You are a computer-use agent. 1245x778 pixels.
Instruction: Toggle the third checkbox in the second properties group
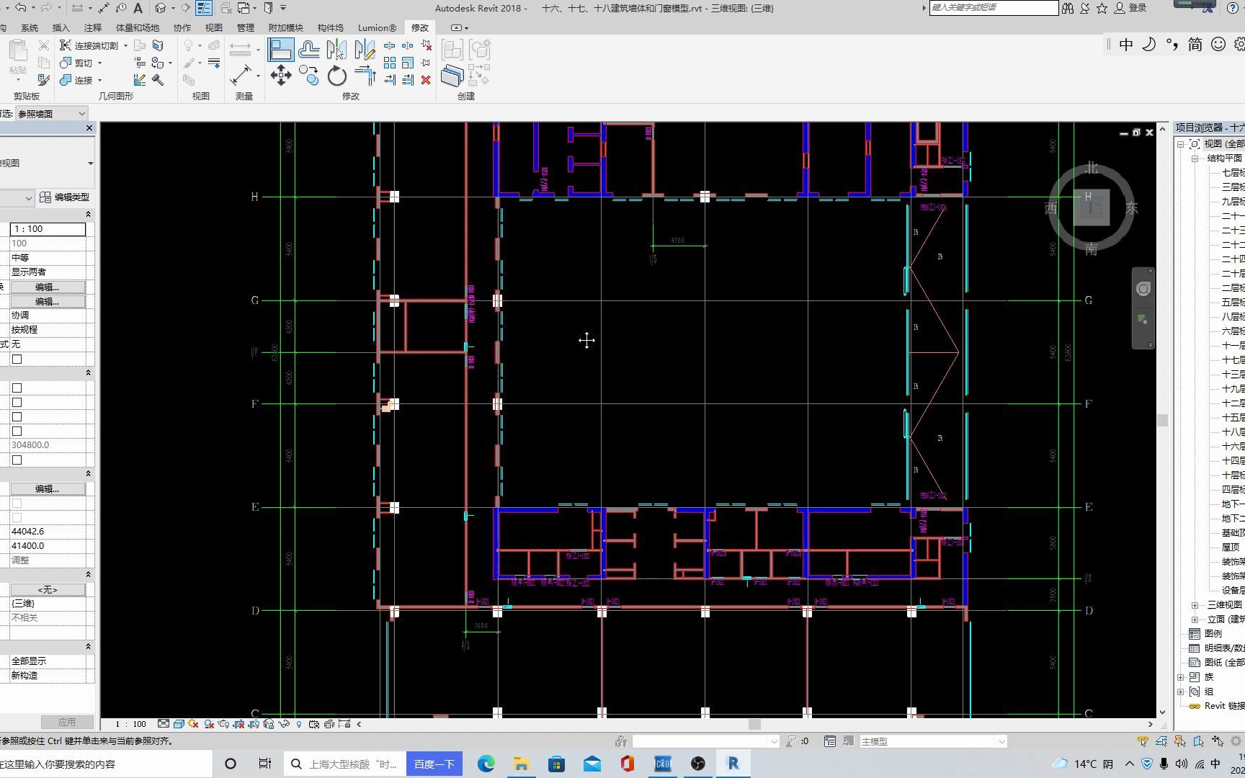(17, 417)
